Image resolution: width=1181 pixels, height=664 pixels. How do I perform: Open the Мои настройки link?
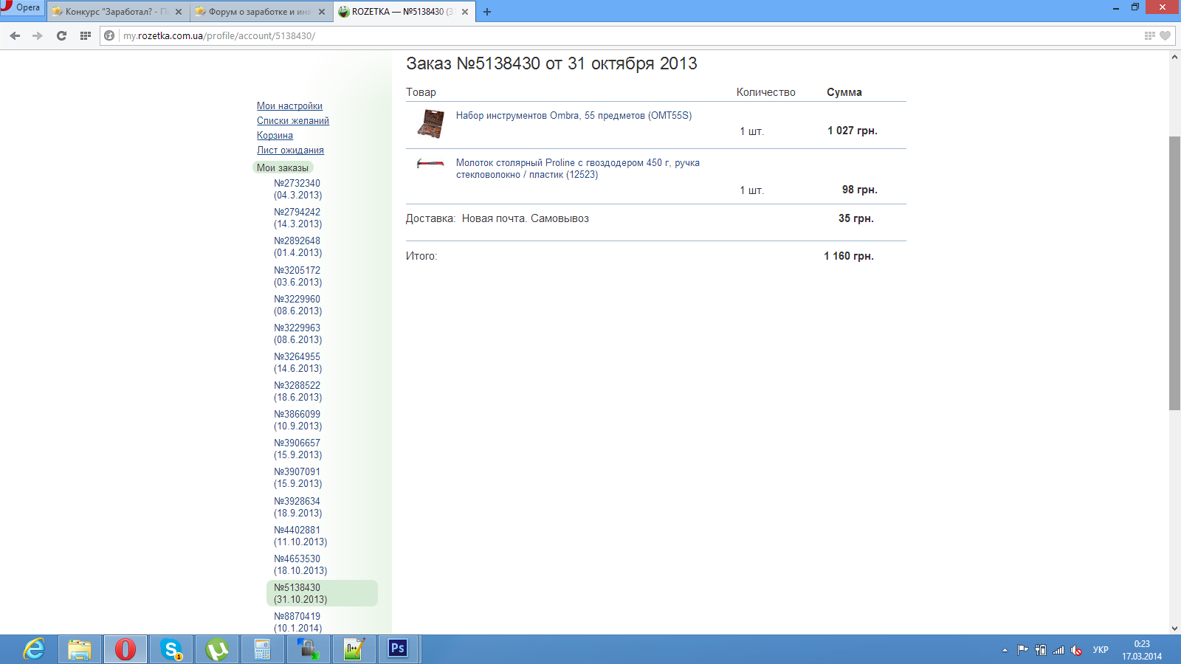(289, 106)
